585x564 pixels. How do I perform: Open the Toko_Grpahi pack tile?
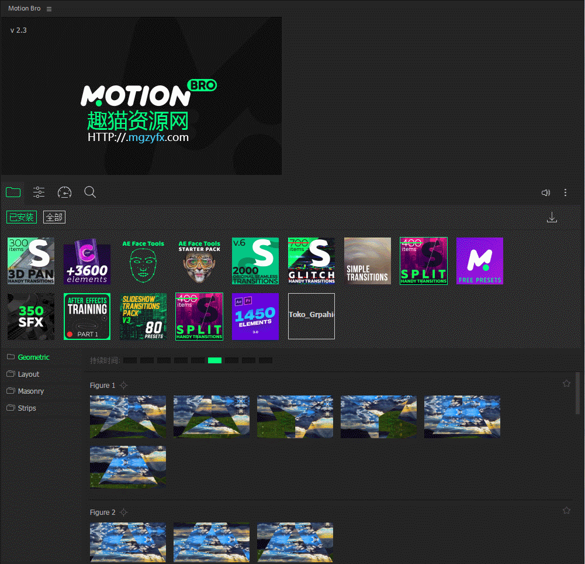pos(311,316)
